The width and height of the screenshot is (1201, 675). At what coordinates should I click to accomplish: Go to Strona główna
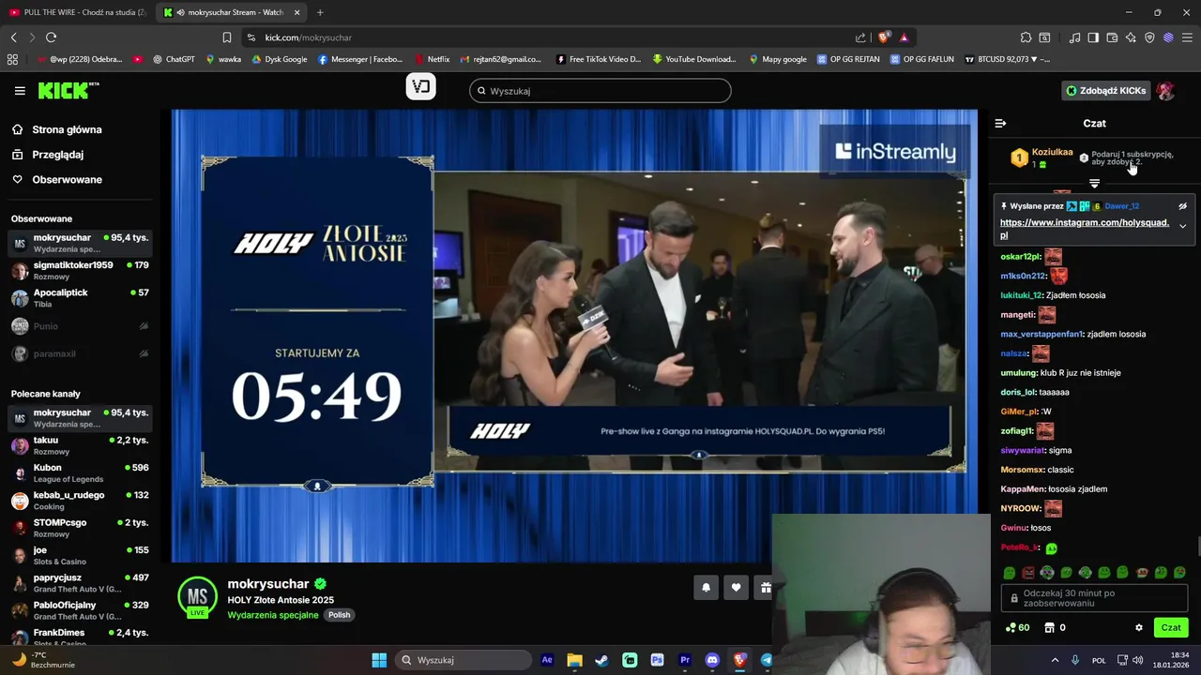tap(66, 129)
